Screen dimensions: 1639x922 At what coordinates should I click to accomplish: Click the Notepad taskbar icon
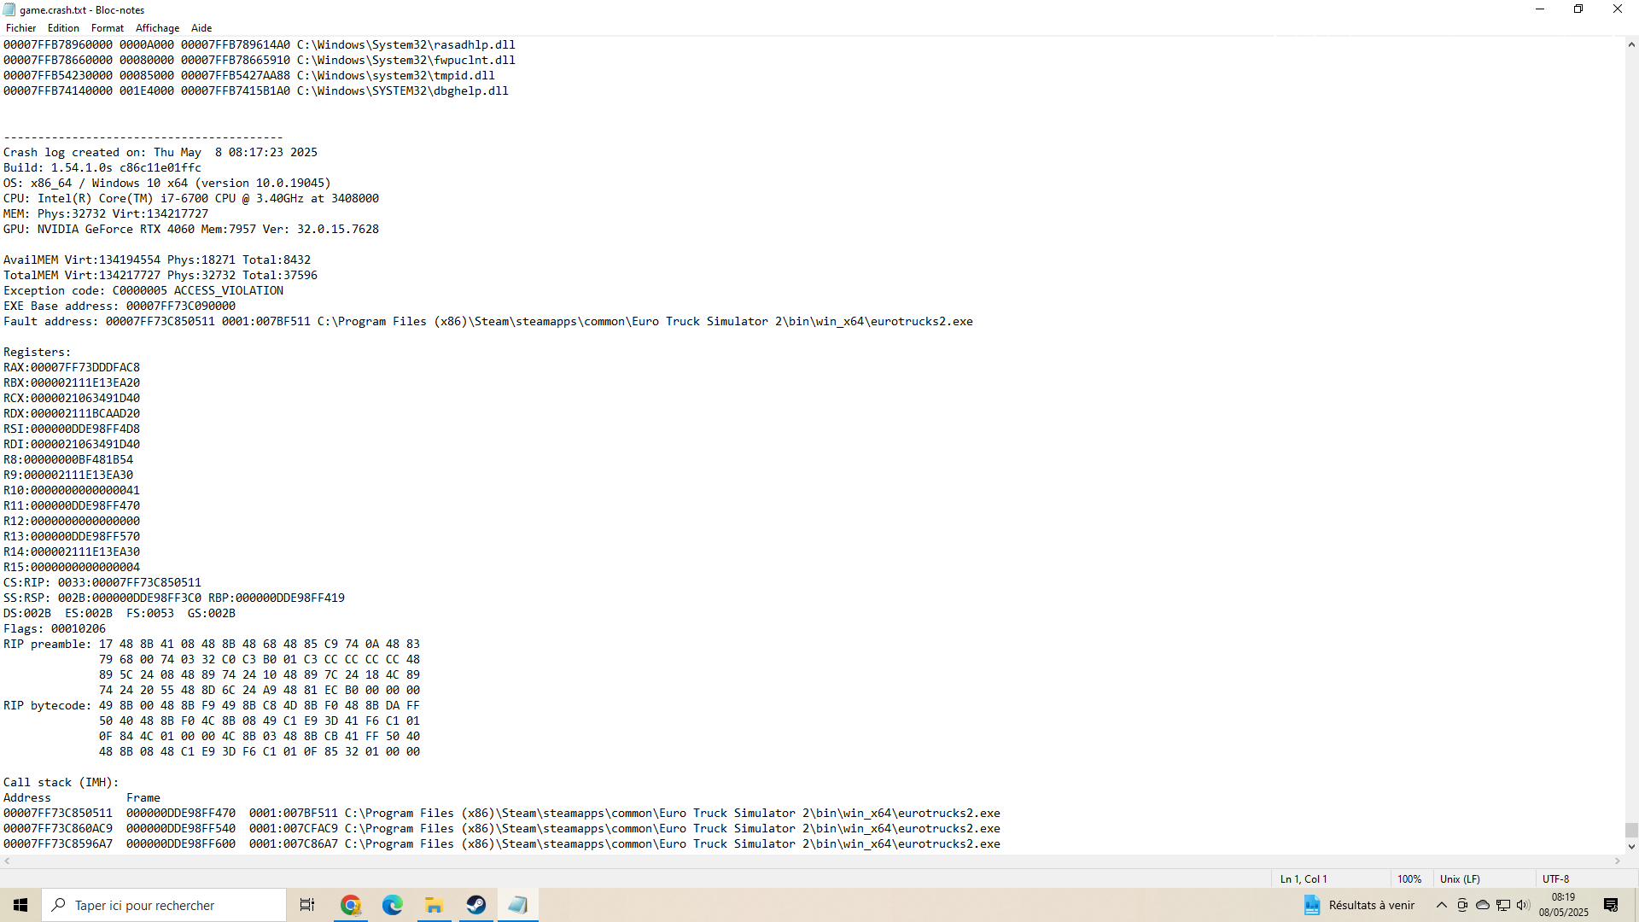[x=517, y=905]
